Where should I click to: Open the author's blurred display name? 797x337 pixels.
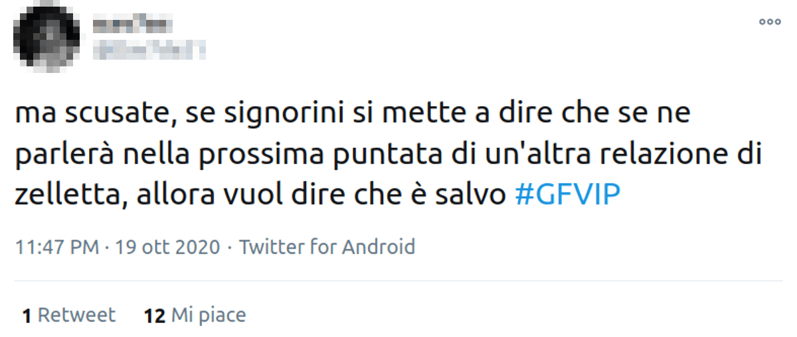pos(133,25)
